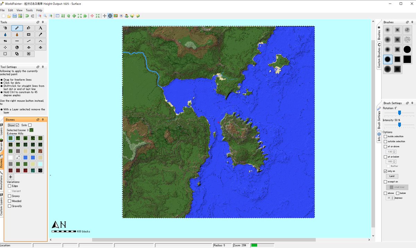Adjust the Intensity slider handle

[x=399, y=125]
